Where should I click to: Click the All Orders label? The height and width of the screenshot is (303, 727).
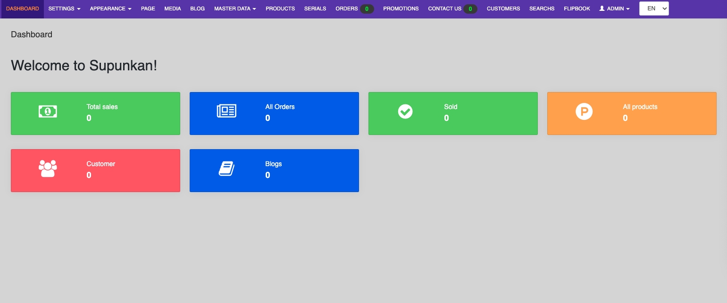pyautogui.click(x=280, y=107)
